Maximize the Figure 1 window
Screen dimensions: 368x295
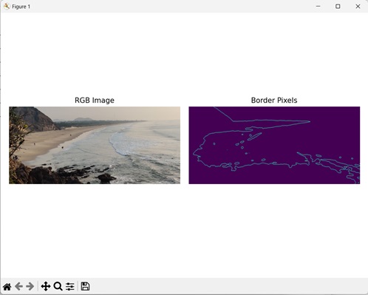point(338,7)
